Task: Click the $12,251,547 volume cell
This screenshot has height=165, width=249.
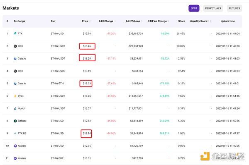Action: click(x=136, y=96)
